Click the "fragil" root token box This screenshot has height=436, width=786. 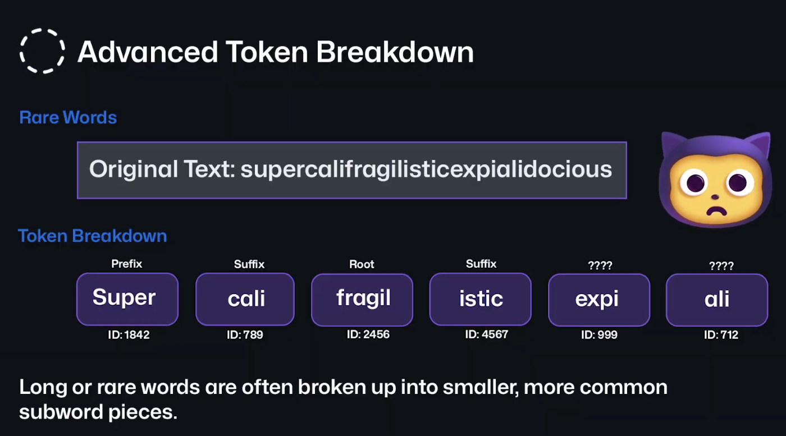point(362,299)
